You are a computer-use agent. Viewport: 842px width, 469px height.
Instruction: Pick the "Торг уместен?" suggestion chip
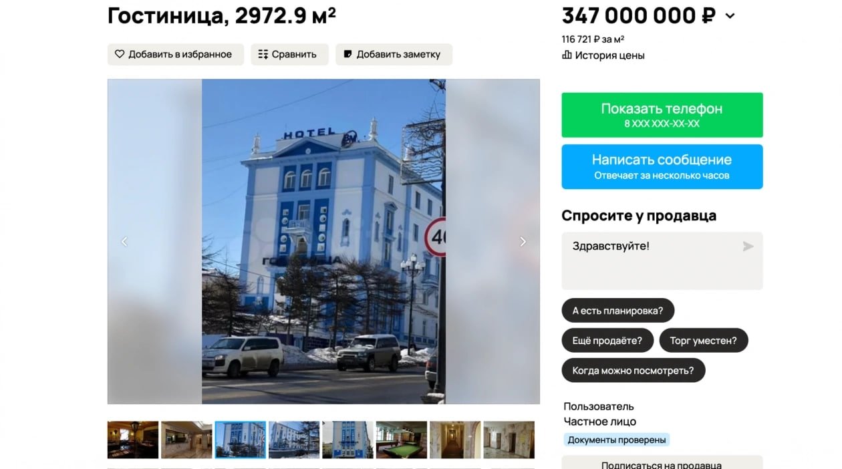tap(703, 340)
